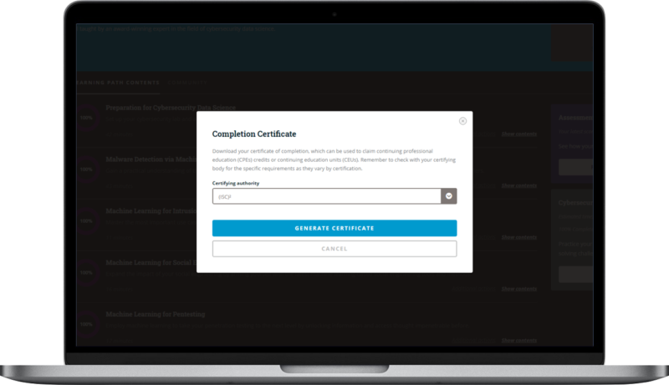Click 100% progress badge for Pentesting course

tap(86, 324)
